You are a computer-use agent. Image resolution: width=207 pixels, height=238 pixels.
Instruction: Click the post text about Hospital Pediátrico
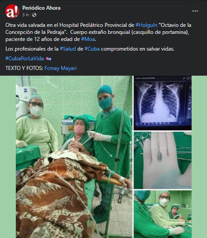(98, 32)
